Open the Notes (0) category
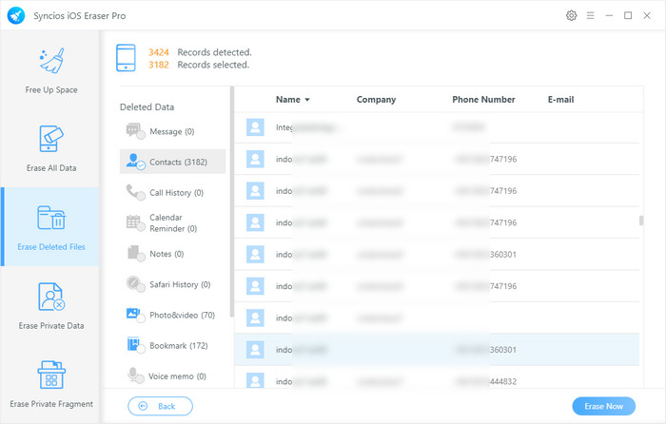The height and width of the screenshot is (424, 666). coord(172,254)
